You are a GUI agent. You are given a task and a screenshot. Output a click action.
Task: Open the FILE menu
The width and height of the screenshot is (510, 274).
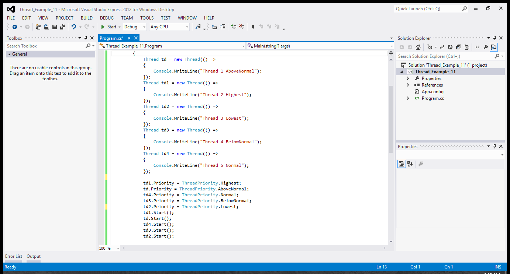[11, 18]
